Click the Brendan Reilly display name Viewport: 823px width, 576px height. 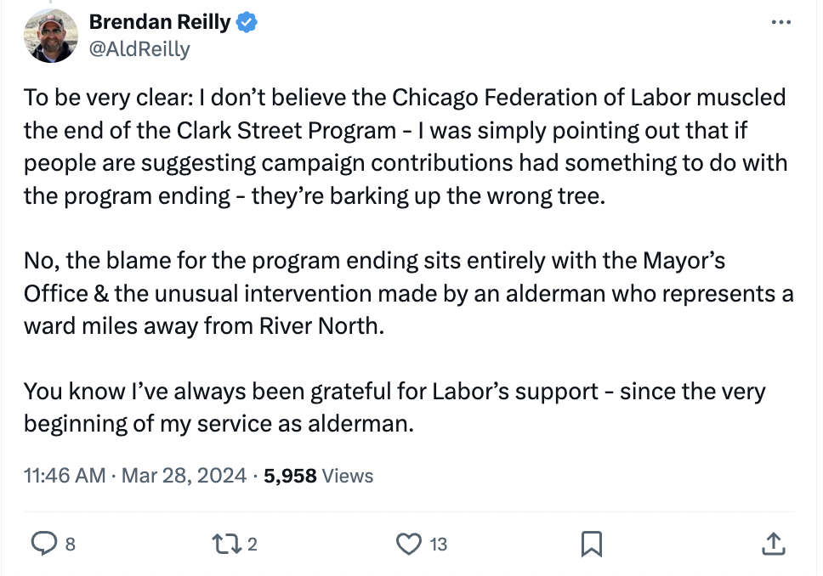[x=160, y=23]
